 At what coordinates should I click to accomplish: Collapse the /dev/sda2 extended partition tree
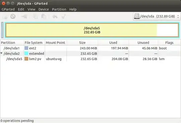[x=1, y=53]
